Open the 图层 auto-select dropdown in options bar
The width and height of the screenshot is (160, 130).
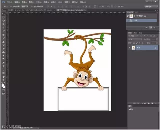coord(24,6)
